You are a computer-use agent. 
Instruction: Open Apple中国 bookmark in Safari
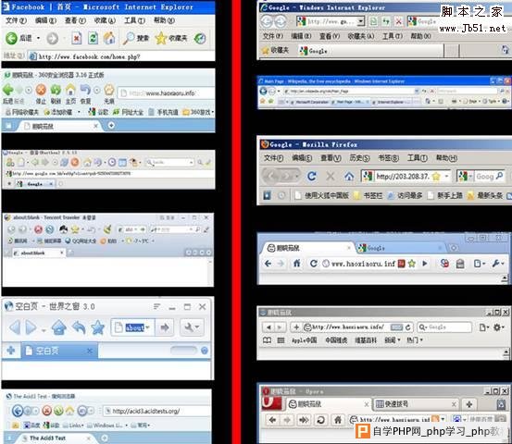click(304, 340)
